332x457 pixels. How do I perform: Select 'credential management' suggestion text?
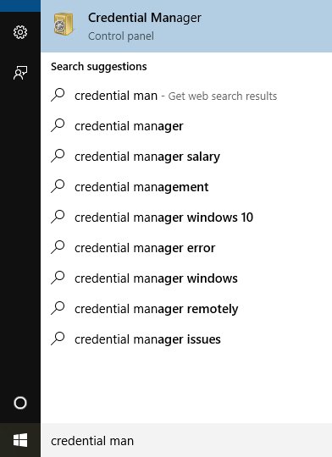click(x=141, y=187)
